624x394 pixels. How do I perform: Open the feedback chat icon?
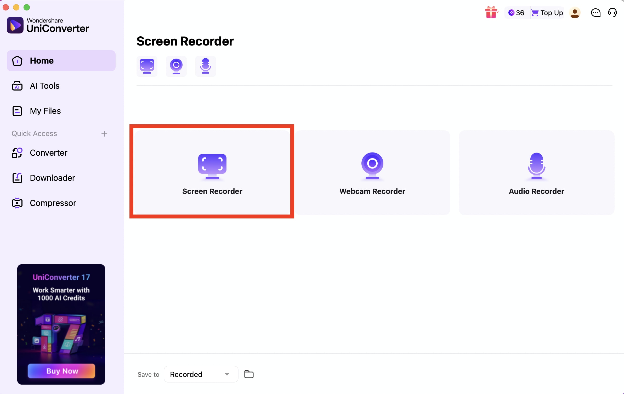(x=595, y=13)
